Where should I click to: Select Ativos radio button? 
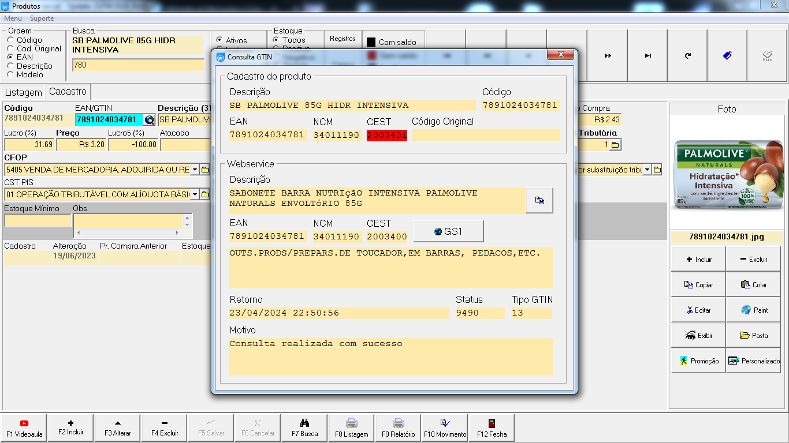(219, 40)
